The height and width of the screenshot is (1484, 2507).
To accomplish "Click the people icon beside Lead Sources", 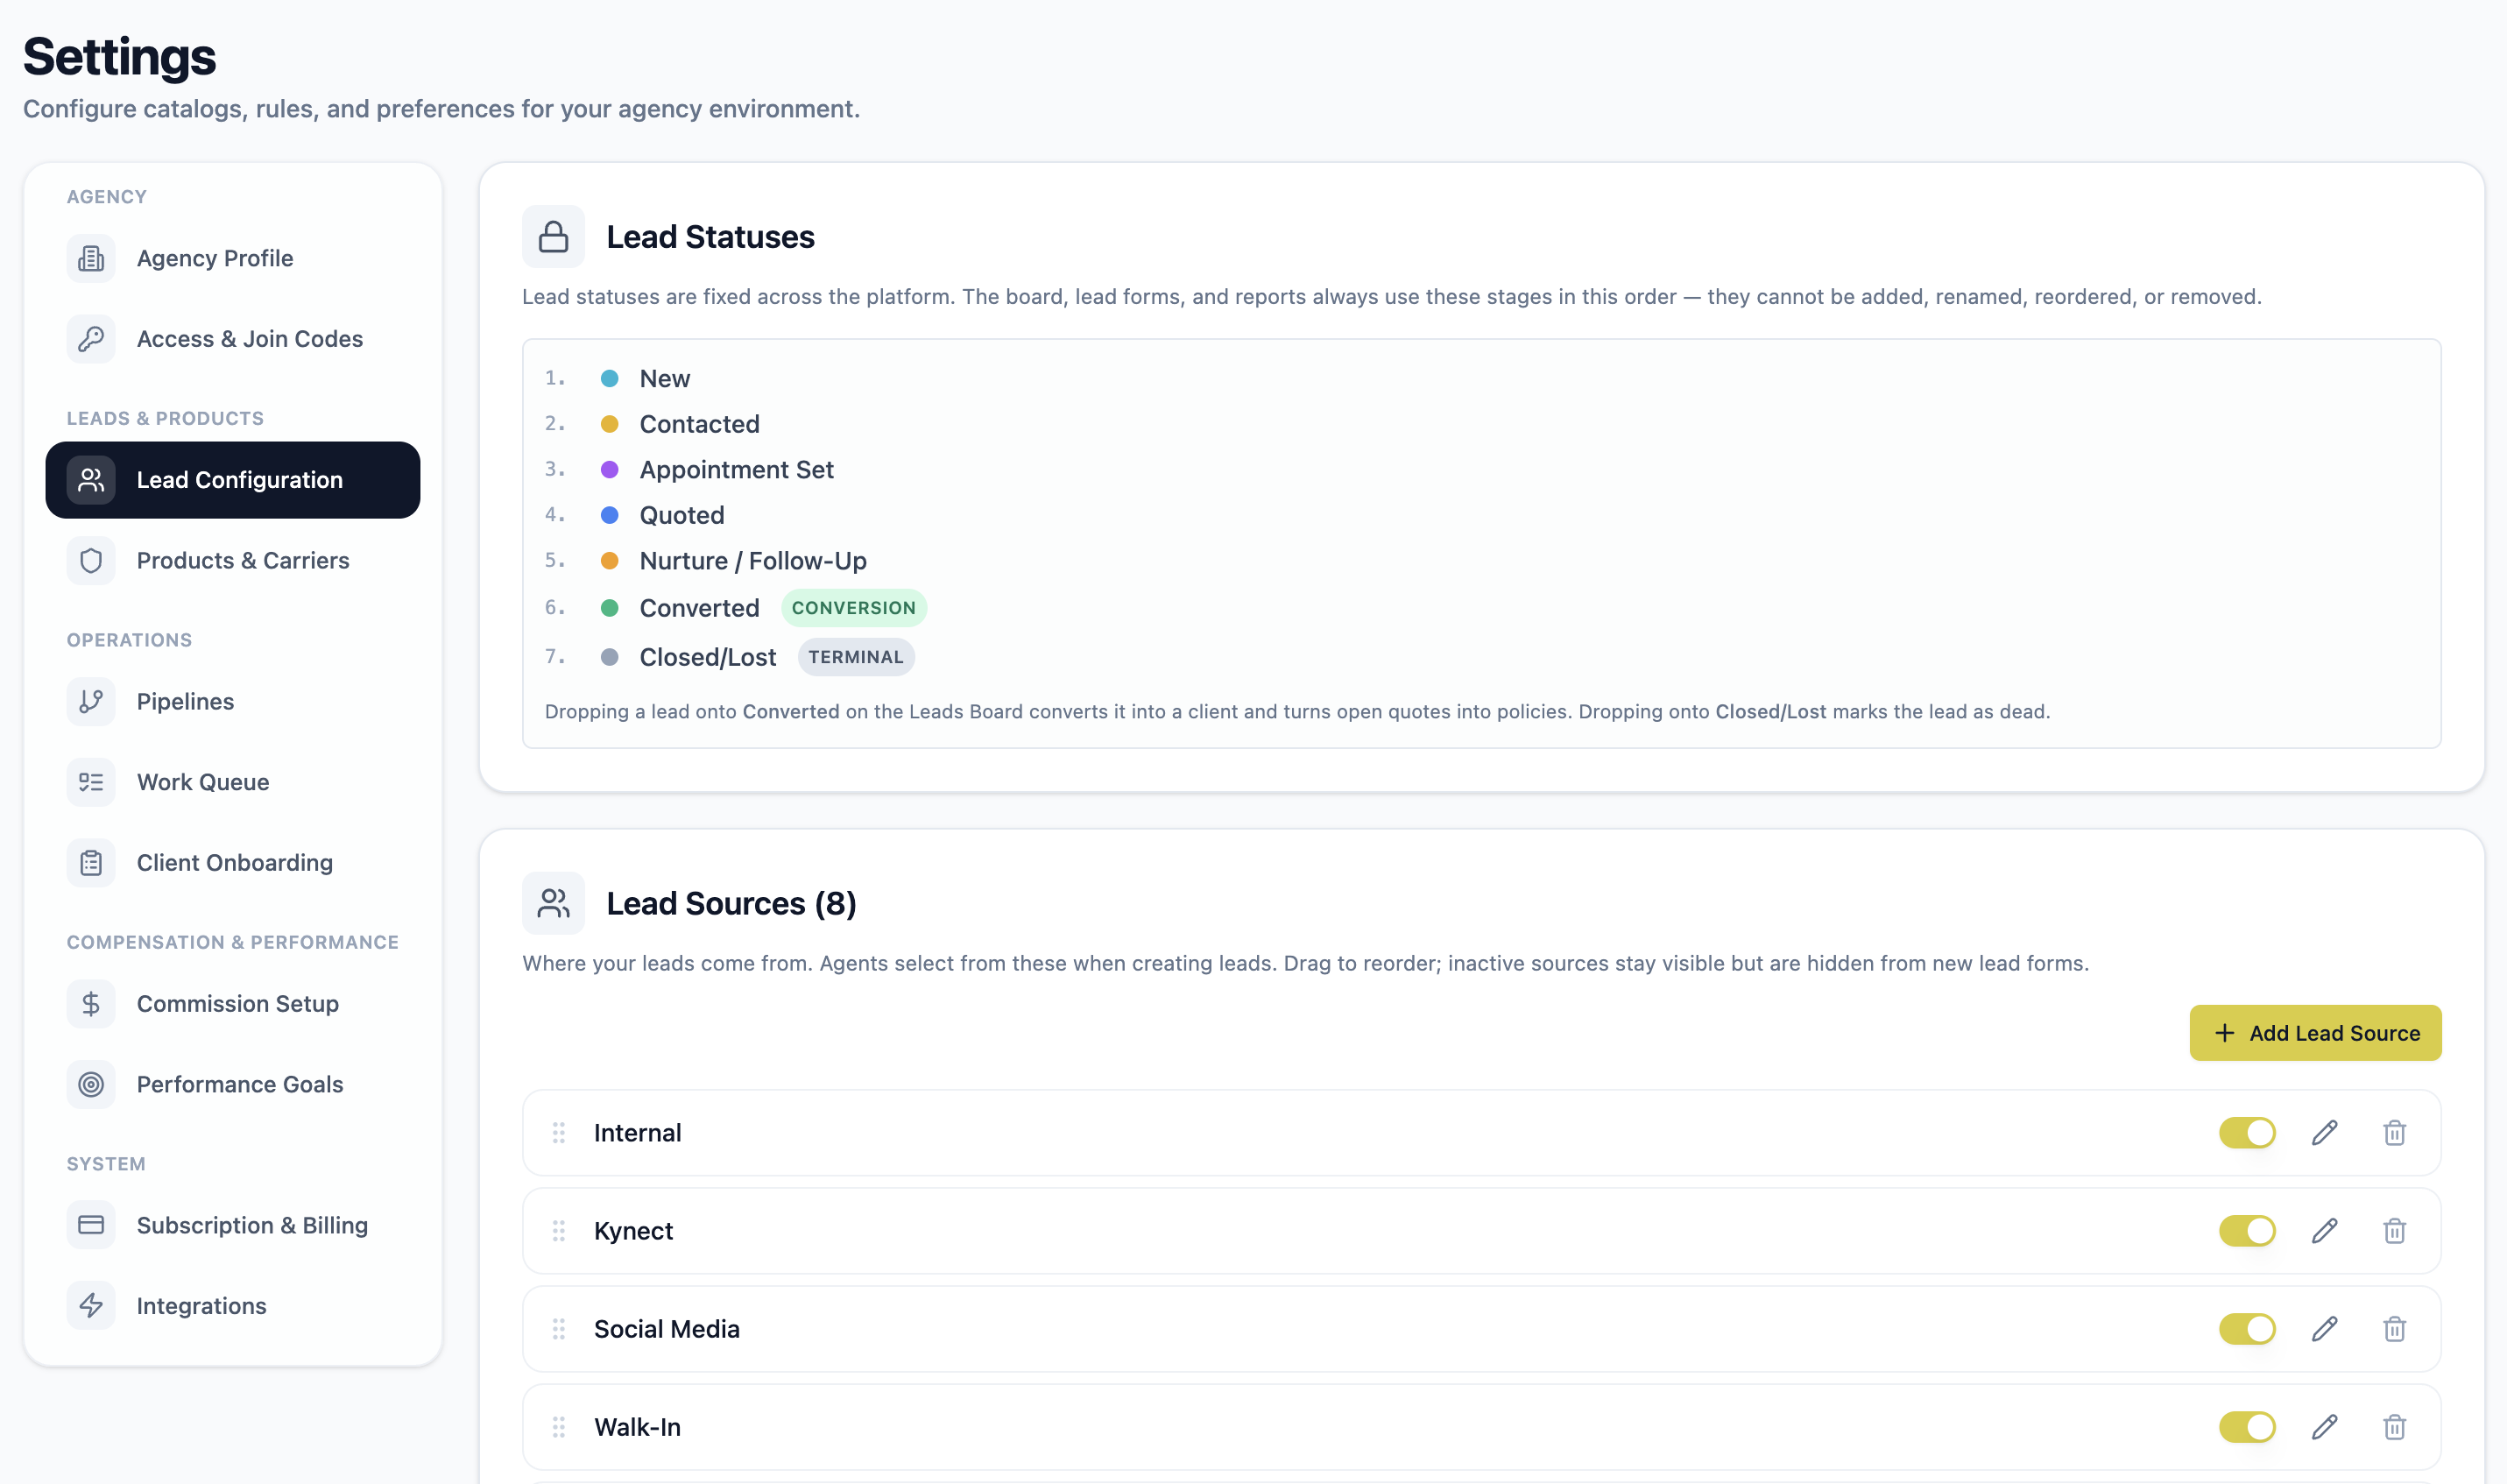I will coord(554,904).
